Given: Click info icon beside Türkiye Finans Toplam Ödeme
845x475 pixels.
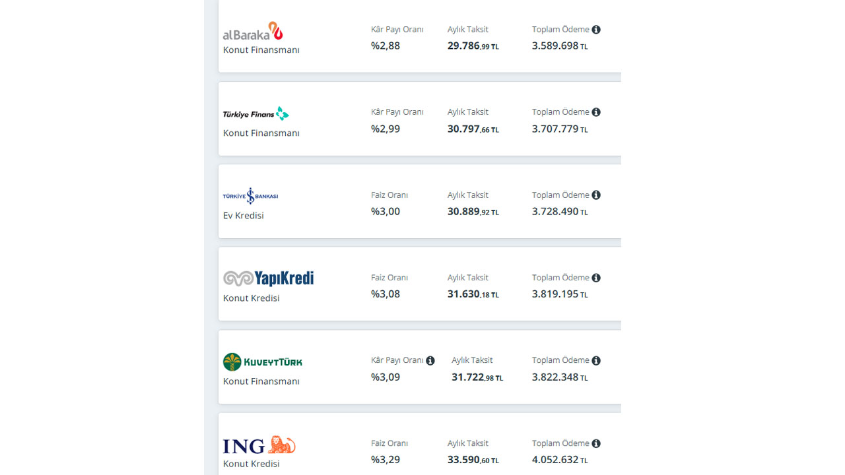Looking at the screenshot, I should pos(596,112).
